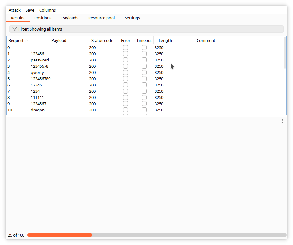This screenshot has width=293, height=245.
Task: Check Timeout box for payload dragon
Action: tap(144, 110)
